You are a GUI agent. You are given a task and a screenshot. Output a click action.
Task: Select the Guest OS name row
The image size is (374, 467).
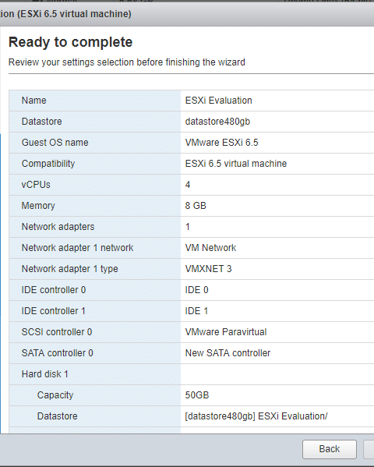192,143
